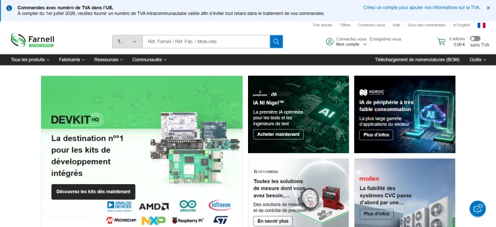Click the Emerson NI logo
This screenshot has width=496, height=227.
click(265, 94)
